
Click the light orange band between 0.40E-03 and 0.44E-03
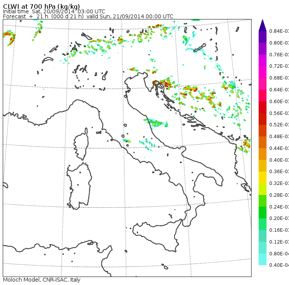click(x=262, y=154)
